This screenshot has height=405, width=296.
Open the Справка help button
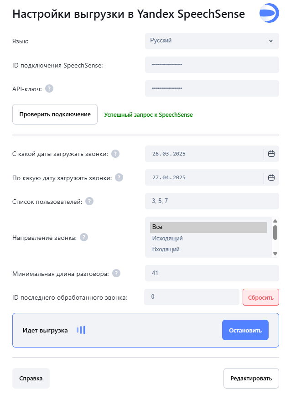31,378
